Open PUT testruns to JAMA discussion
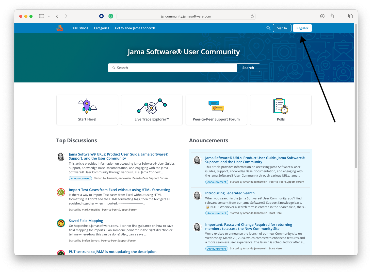Image resolution: width=372 pixels, height=274 pixels. (x=112, y=252)
